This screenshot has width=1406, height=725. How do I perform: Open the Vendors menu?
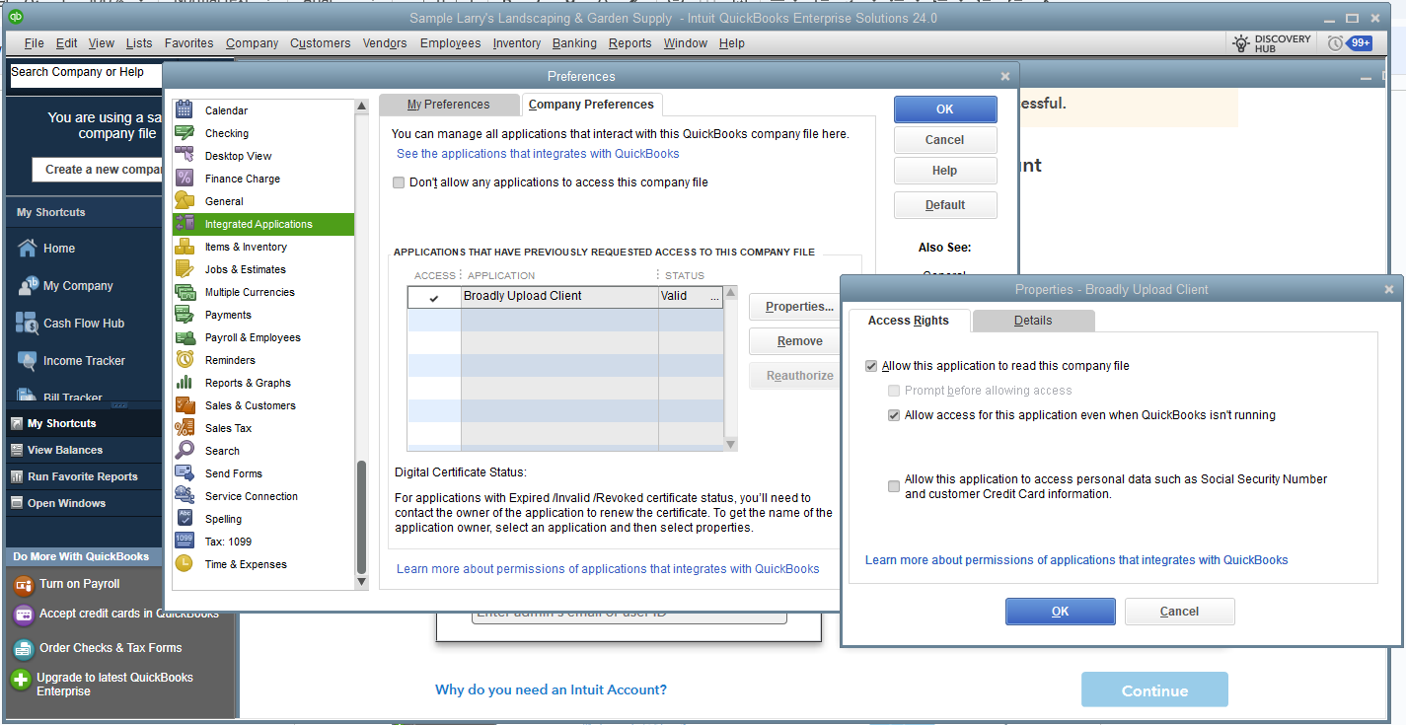pyautogui.click(x=385, y=43)
